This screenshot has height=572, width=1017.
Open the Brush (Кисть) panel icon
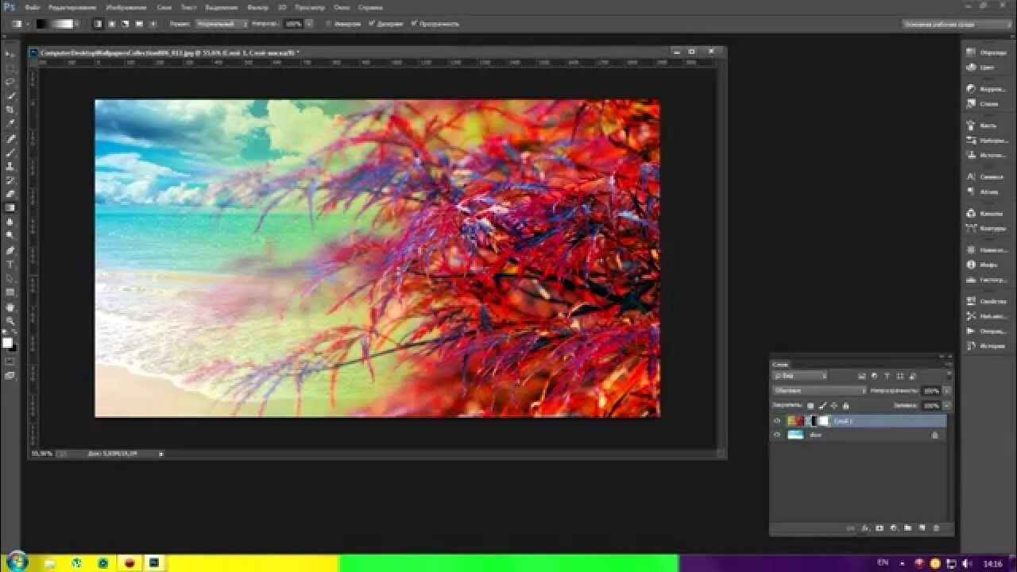click(971, 126)
